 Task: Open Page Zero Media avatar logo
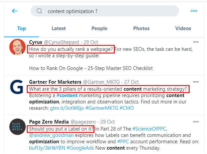point(16,127)
